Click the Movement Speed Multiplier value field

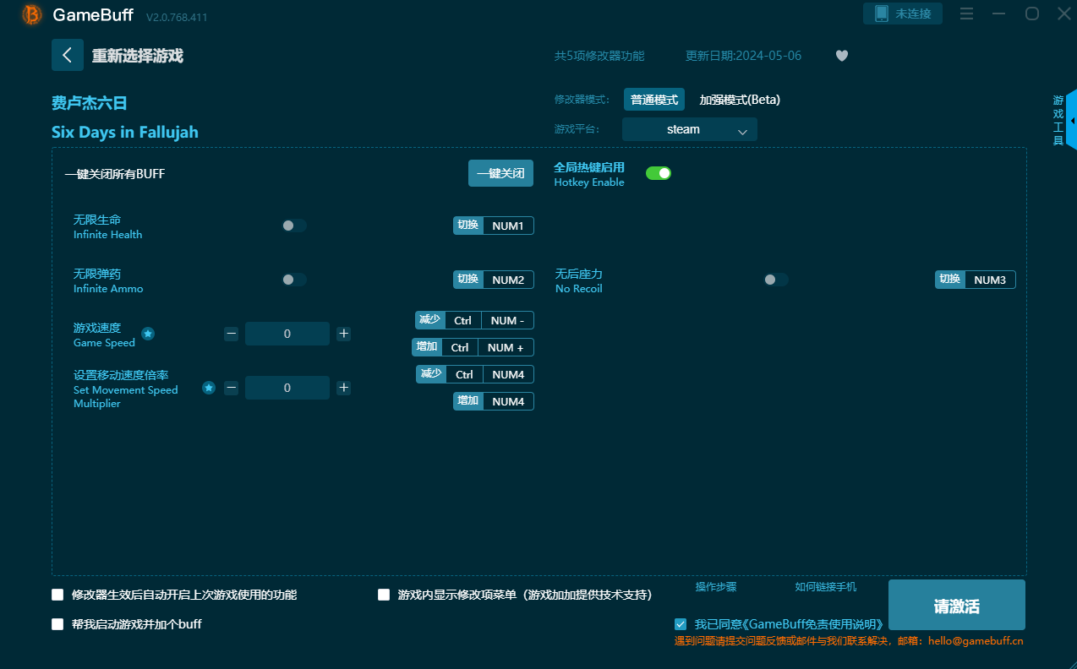(x=287, y=388)
